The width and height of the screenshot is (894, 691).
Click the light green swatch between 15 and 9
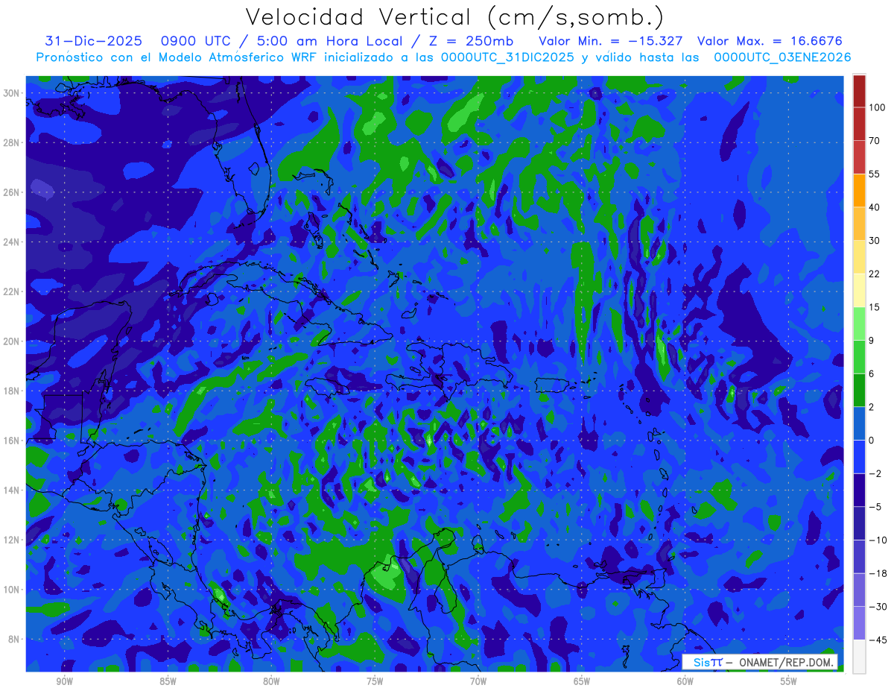click(859, 324)
